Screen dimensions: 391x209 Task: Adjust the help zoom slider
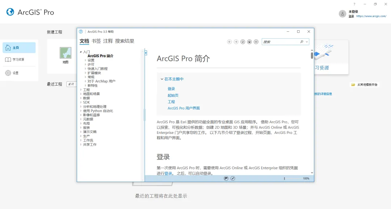(284, 178)
